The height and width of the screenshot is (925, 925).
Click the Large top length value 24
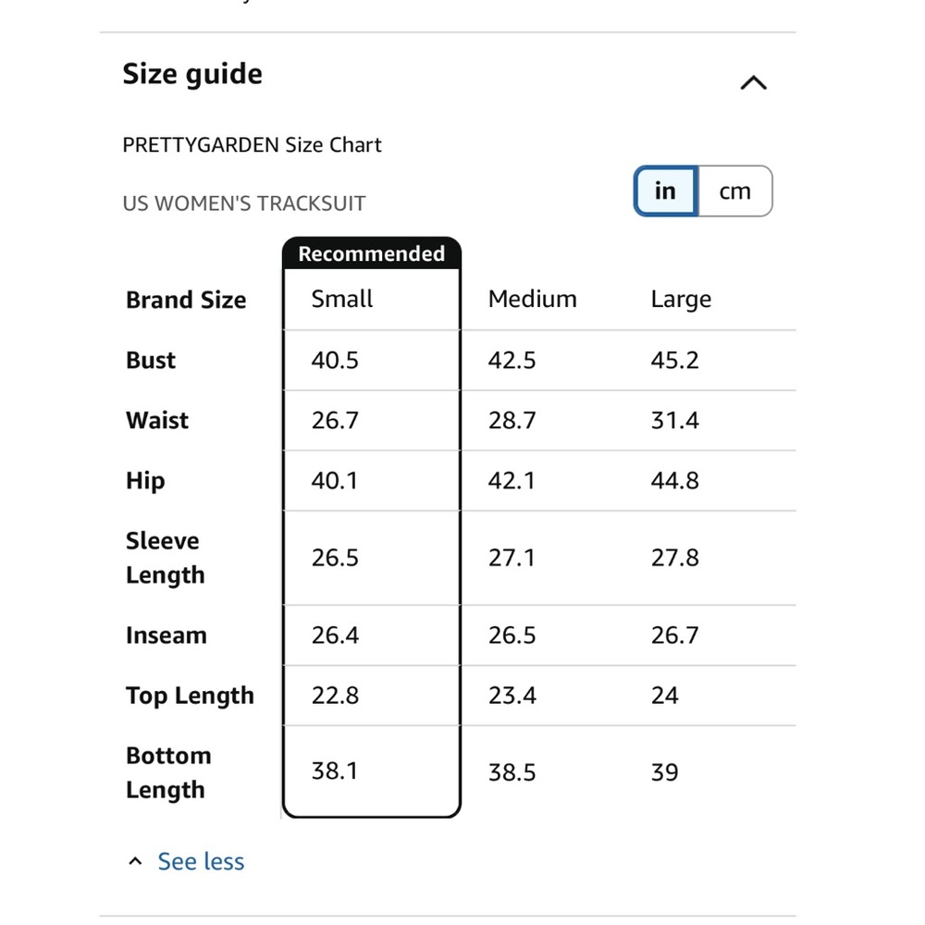click(665, 696)
